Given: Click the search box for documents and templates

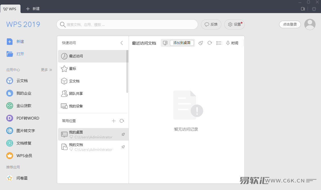Looking at the screenshot, I should pos(127,24).
